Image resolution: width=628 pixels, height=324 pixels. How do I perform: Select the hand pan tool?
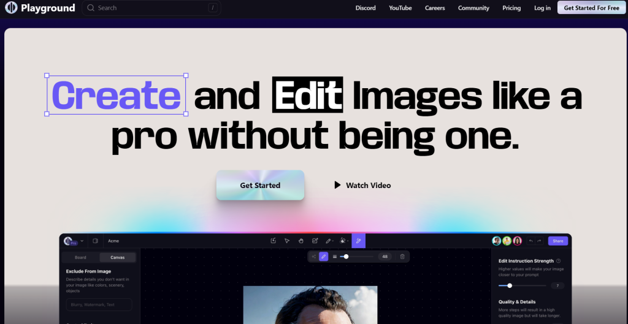[301, 241]
